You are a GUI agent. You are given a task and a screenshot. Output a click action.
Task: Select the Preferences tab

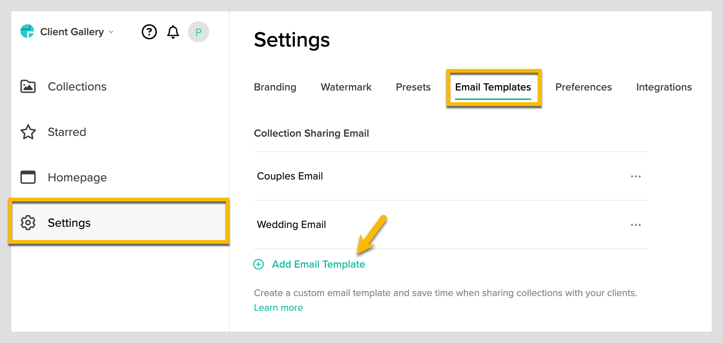(x=583, y=87)
